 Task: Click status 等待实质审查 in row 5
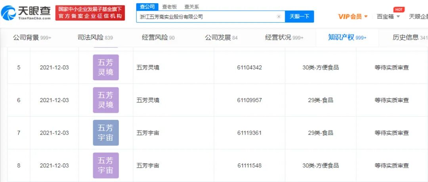[x=392, y=68]
